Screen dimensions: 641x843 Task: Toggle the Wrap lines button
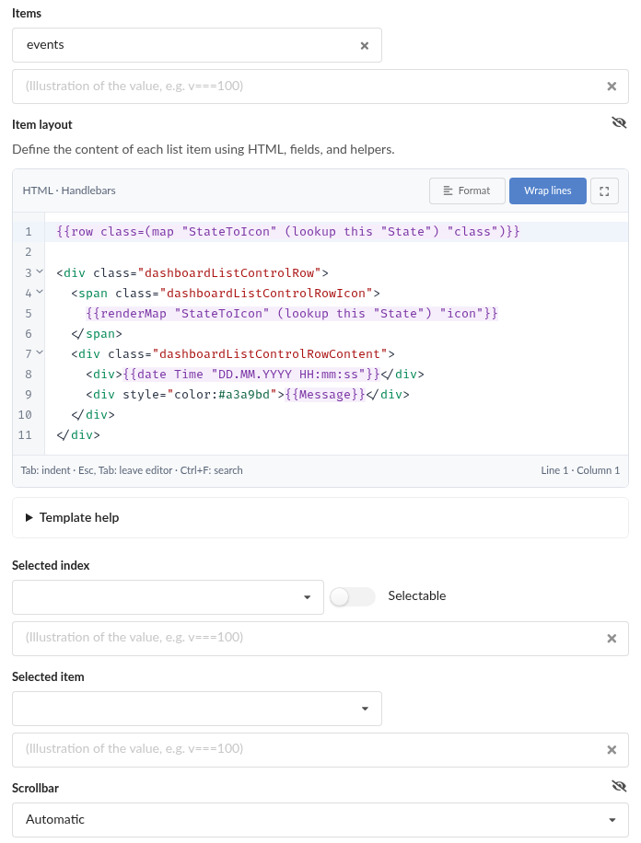(548, 191)
